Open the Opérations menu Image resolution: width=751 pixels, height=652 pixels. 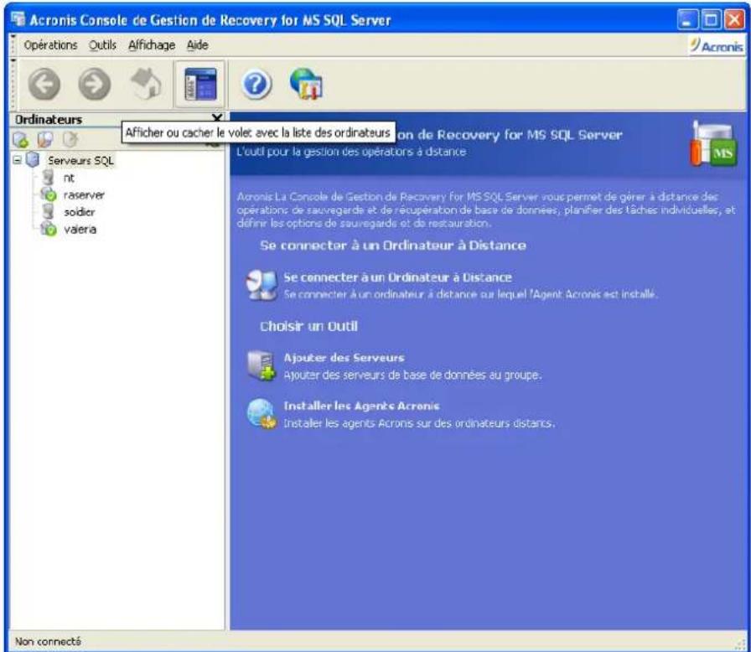tap(50, 45)
